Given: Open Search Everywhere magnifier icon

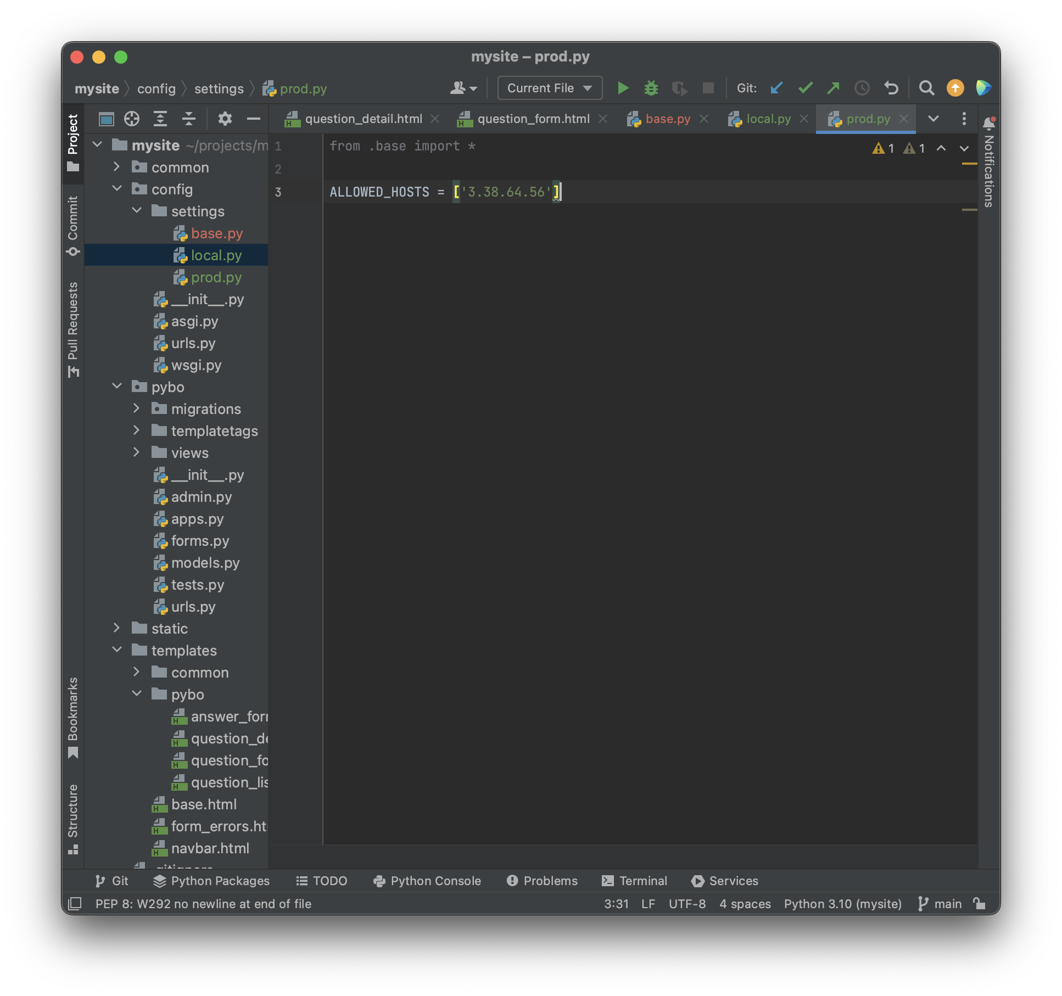Looking at the screenshot, I should [926, 88].
